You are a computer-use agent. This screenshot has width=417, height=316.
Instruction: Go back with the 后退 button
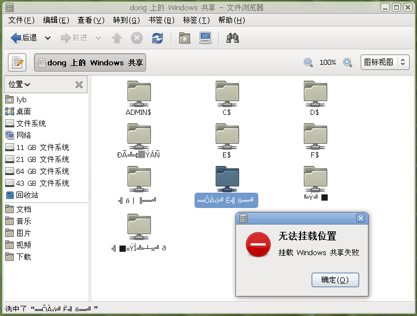click(x=24, y=38)
